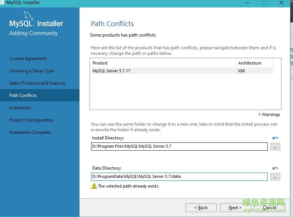Browse for Data Directory folder
Screen dimensions: 293x217
click(x=275, y=177)
